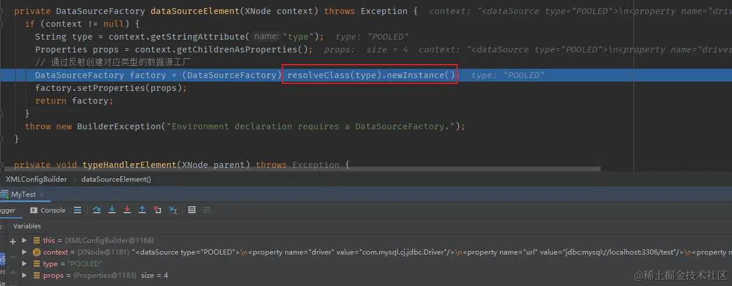This screenshot has width=732, height=286.
Task: Expand the this variable node
Action: pyautogui.click(x=24, y=241)
